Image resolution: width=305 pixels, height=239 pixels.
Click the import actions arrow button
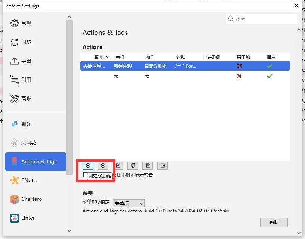click(163, 166)
